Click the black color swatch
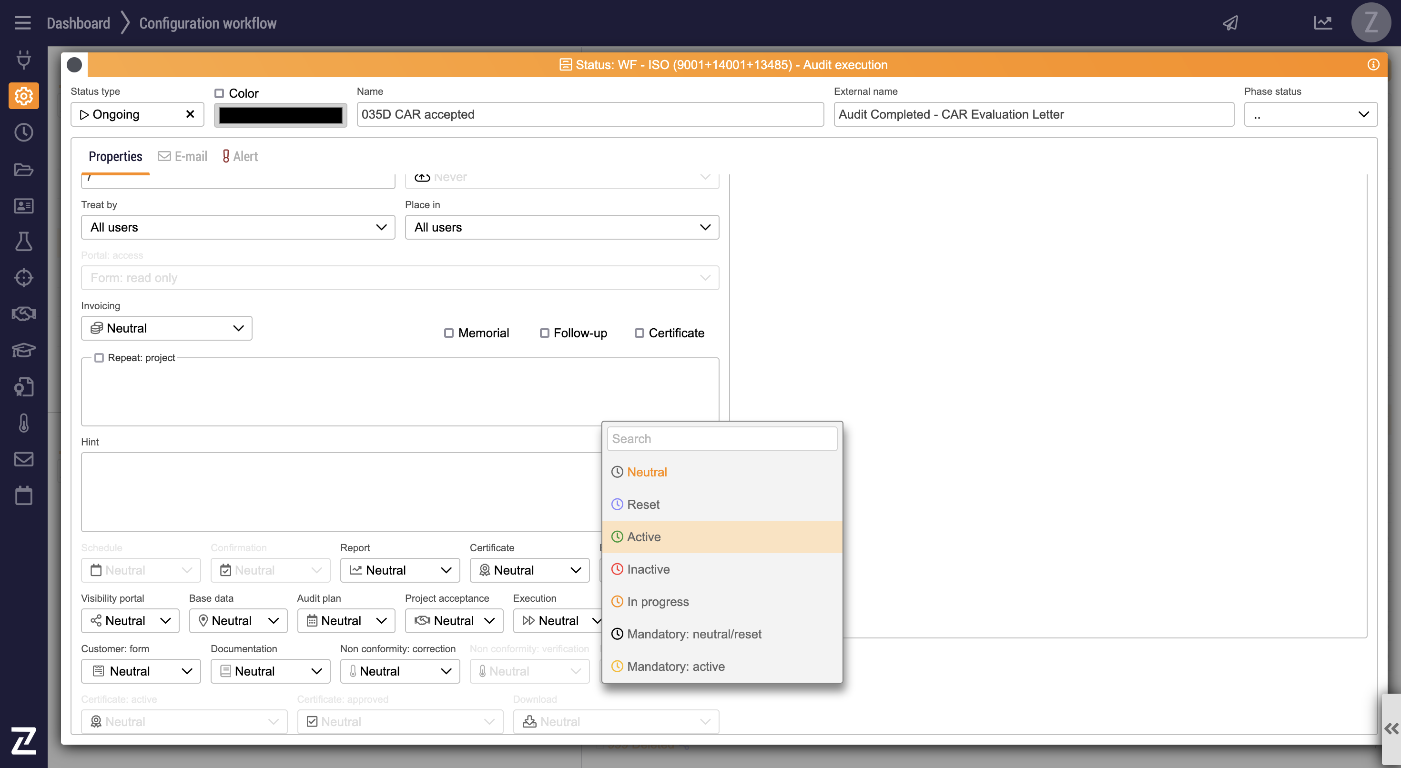 point(280,115)
